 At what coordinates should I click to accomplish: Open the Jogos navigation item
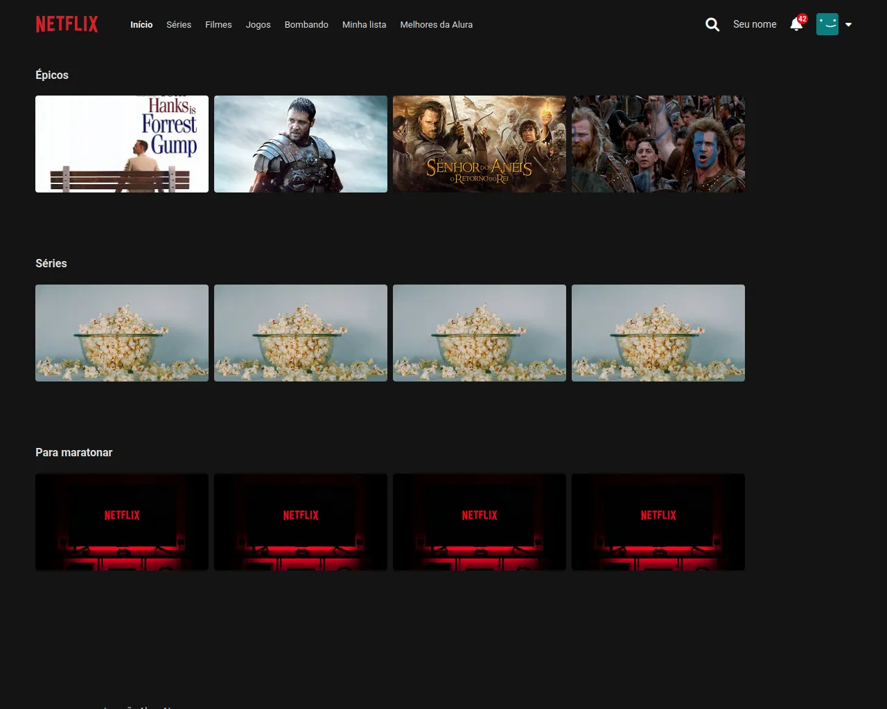pos(258,24)
